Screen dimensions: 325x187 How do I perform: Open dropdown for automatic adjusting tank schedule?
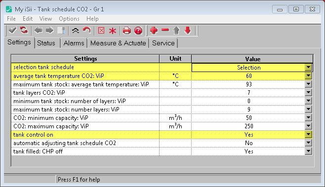pyautogui.click(x=308, y=143)
